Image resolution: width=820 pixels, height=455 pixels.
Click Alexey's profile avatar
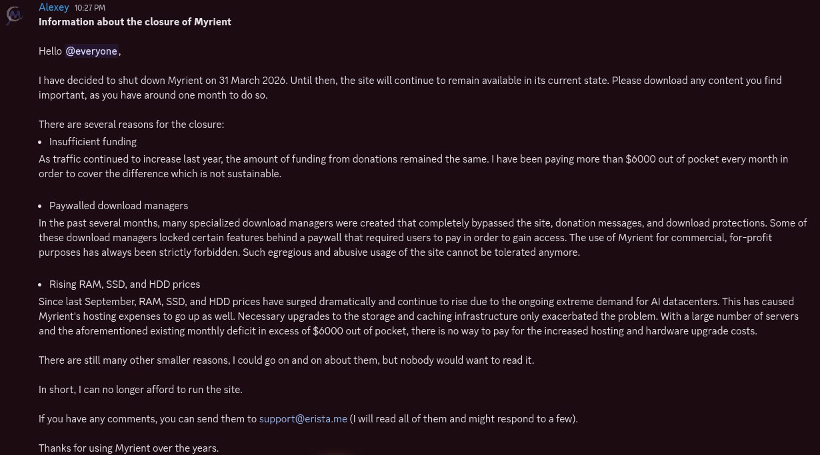14,15
